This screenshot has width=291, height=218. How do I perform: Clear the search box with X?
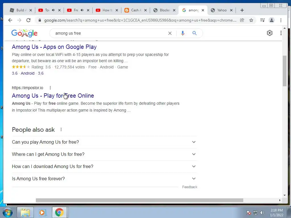170,33
